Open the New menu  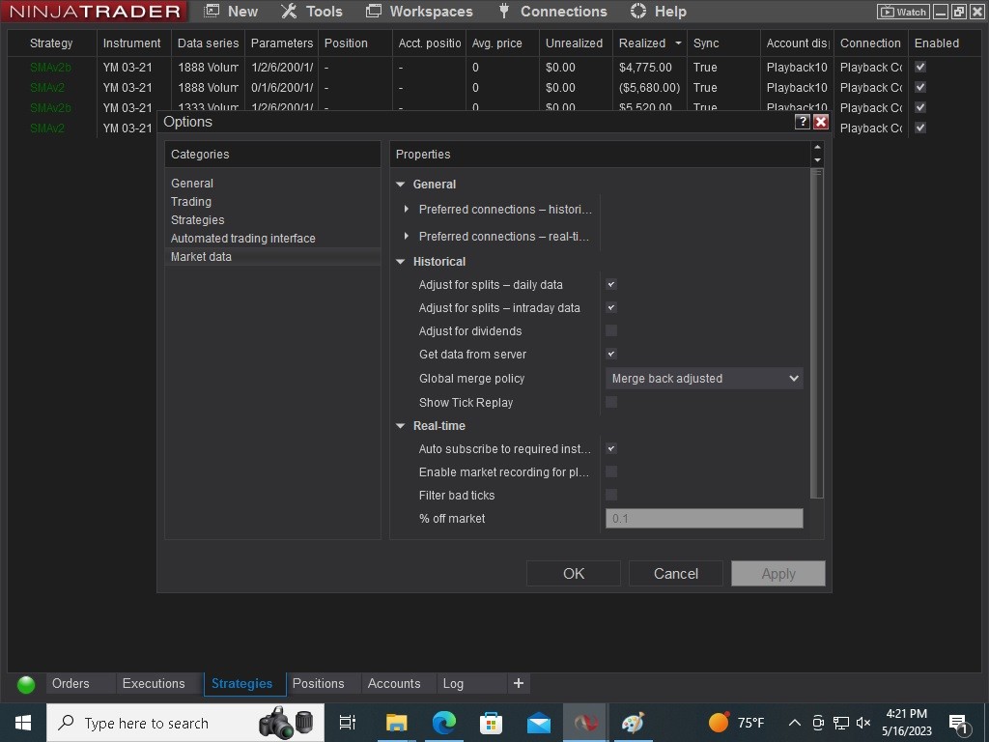pos(231,12)
